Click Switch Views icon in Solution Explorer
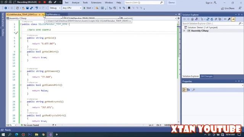 click(196, 19)
